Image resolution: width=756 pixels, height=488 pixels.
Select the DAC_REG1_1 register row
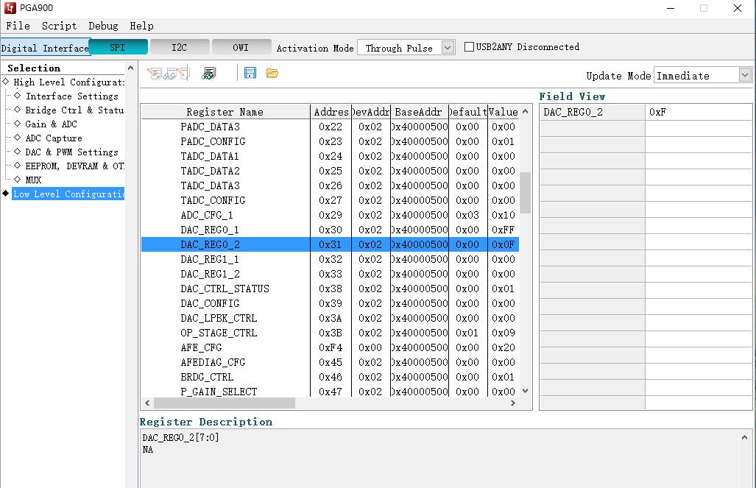331,259
